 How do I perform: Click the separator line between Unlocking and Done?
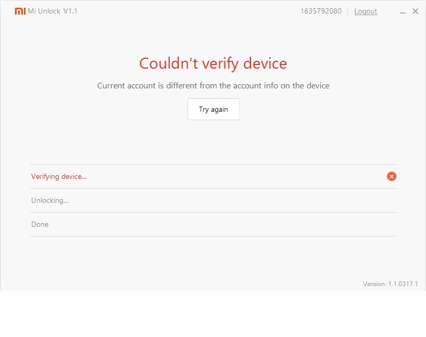[213, 212]
